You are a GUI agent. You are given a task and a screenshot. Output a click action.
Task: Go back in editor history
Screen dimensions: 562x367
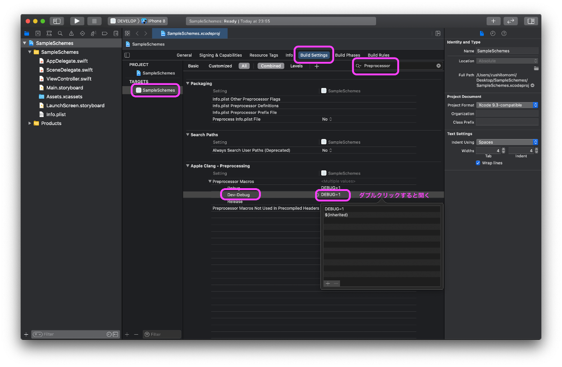coord(137,34)
